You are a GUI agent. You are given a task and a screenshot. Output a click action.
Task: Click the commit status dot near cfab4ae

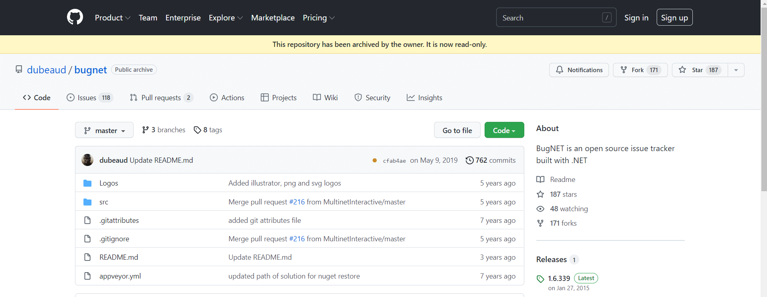click(375, 160)
